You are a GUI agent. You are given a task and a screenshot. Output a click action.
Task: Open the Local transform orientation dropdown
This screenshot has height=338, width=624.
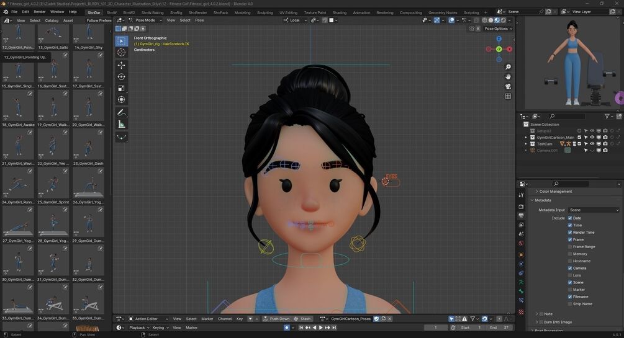pyautogui.click(x=295, y=20)
